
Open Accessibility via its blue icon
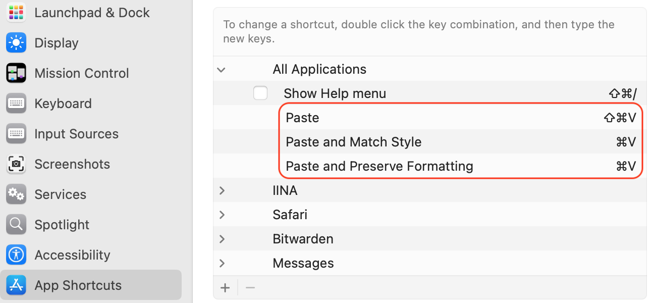pos(16,255)
